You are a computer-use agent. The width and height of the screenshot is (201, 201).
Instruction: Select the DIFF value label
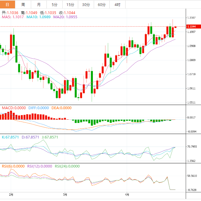click(x=39, y=108)
